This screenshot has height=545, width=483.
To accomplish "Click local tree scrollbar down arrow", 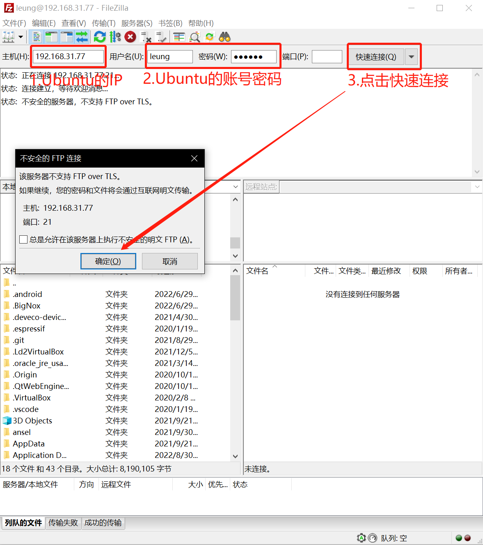I will 235,256.
